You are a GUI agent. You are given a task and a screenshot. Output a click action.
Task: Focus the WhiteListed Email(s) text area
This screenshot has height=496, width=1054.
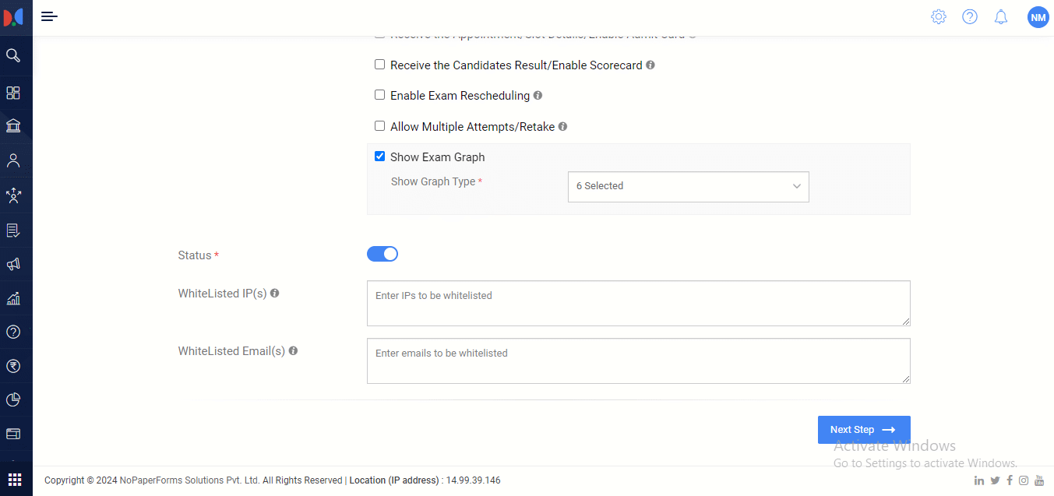639,361
